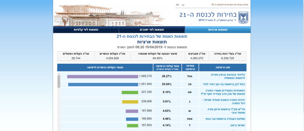Click the Likud purple vote bar
Image resolution: width=304 pixels, height=131 pixels.
[102, 76]
